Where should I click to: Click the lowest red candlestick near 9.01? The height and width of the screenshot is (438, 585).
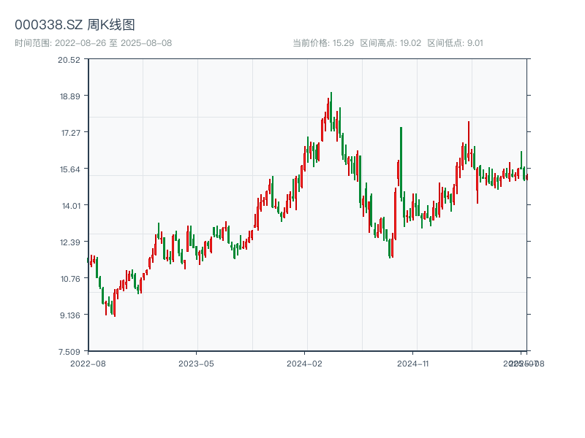115,303
